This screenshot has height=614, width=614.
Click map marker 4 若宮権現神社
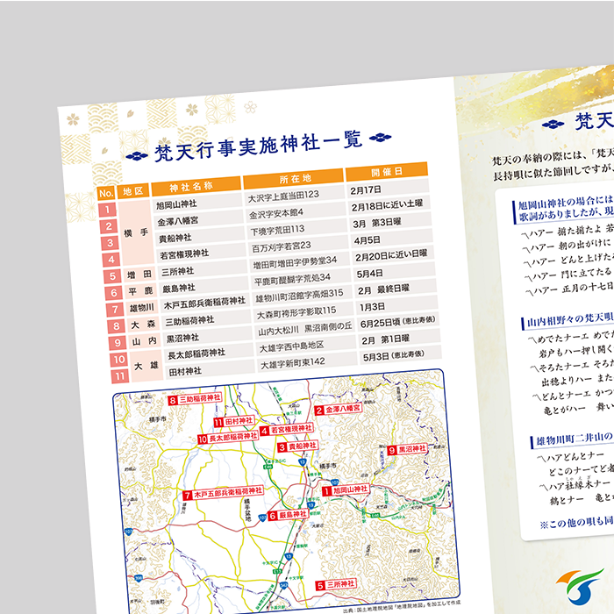tap(287, 430)
